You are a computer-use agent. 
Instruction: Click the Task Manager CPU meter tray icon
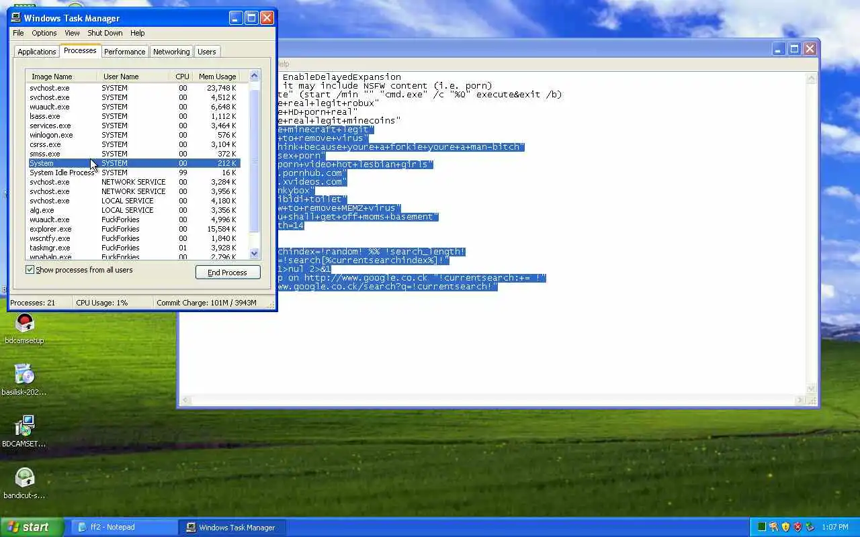click(761, 527)
